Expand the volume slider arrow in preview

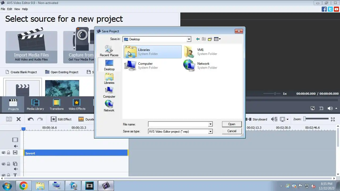click(337, 108)
